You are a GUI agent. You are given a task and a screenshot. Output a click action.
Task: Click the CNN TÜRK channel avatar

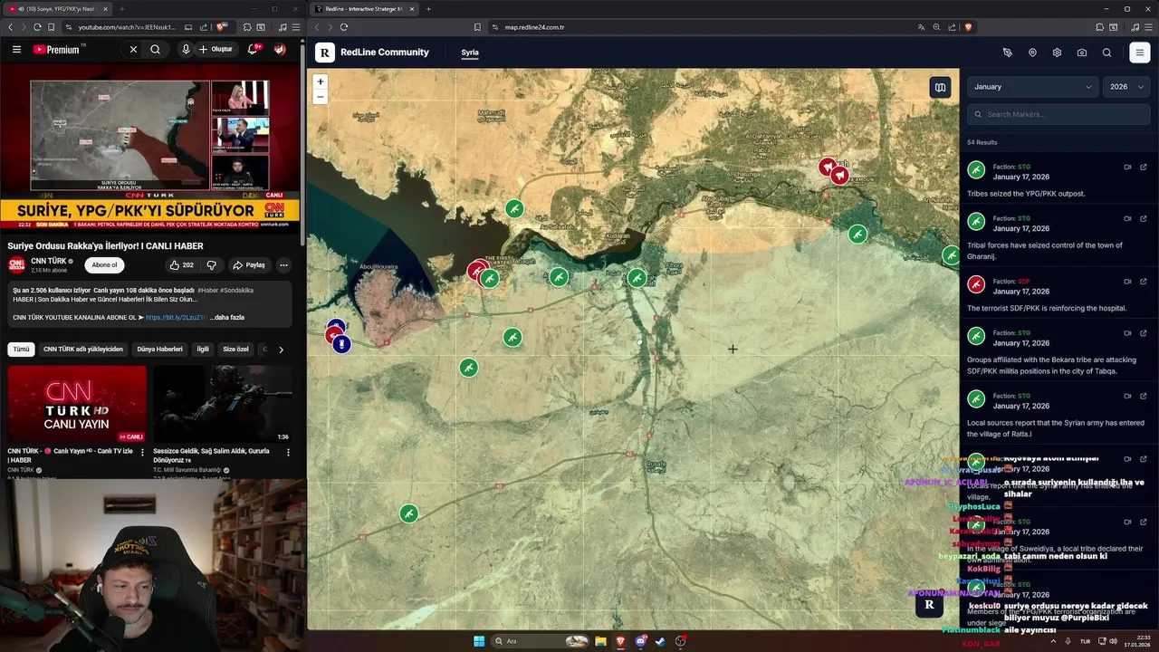[16, 264]
